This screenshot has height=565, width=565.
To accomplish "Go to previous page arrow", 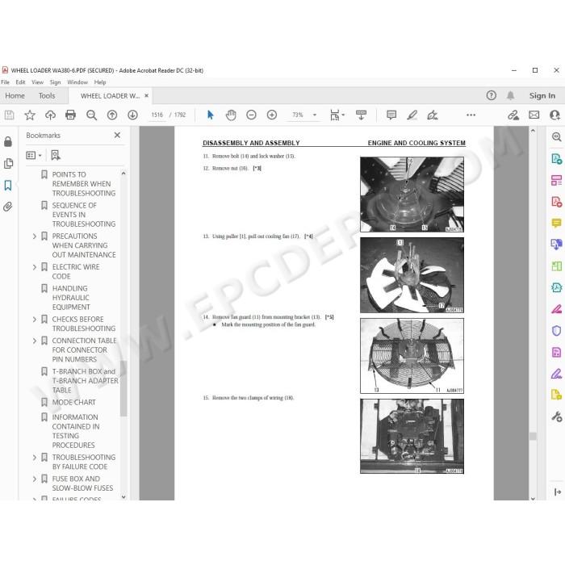I will pos(112,115).
